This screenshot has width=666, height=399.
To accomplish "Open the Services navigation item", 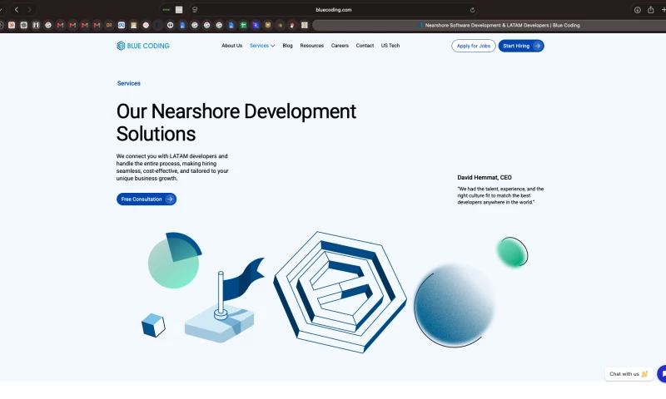I will (259, 46).
